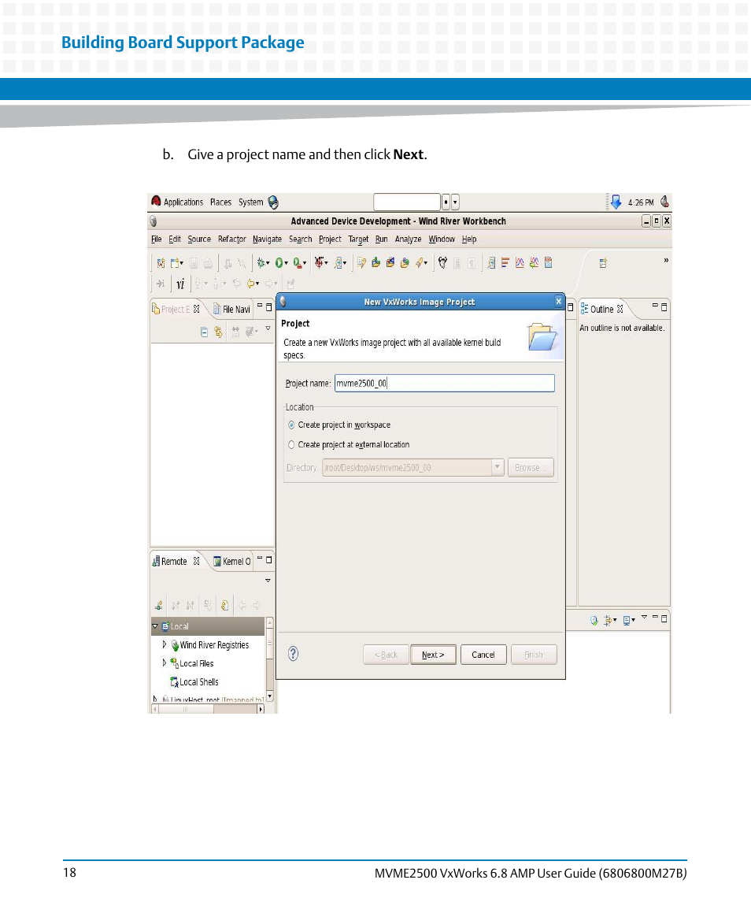Image resolution: width=751 pixels, height=902 pixels.
Task: Click the New wizard toolbar icon
Action: pos(176,263)
